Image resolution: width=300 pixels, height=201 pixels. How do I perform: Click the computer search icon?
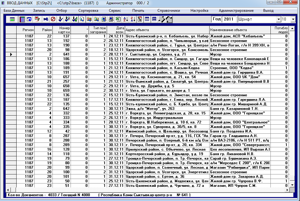pyautogui.click(x=103, y=19)
